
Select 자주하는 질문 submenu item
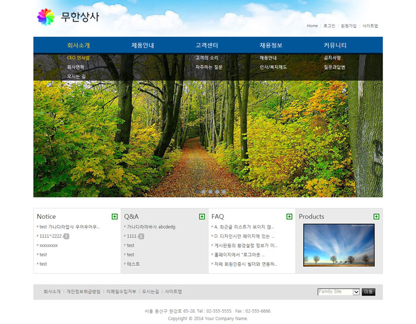tap(209, 67)
